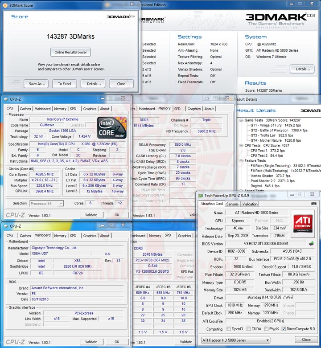
Task: Select the GT4 - Mother Nature result row
Action: 276,140
